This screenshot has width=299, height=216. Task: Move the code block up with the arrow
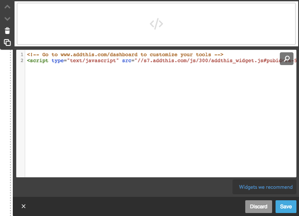click(7, 7)
